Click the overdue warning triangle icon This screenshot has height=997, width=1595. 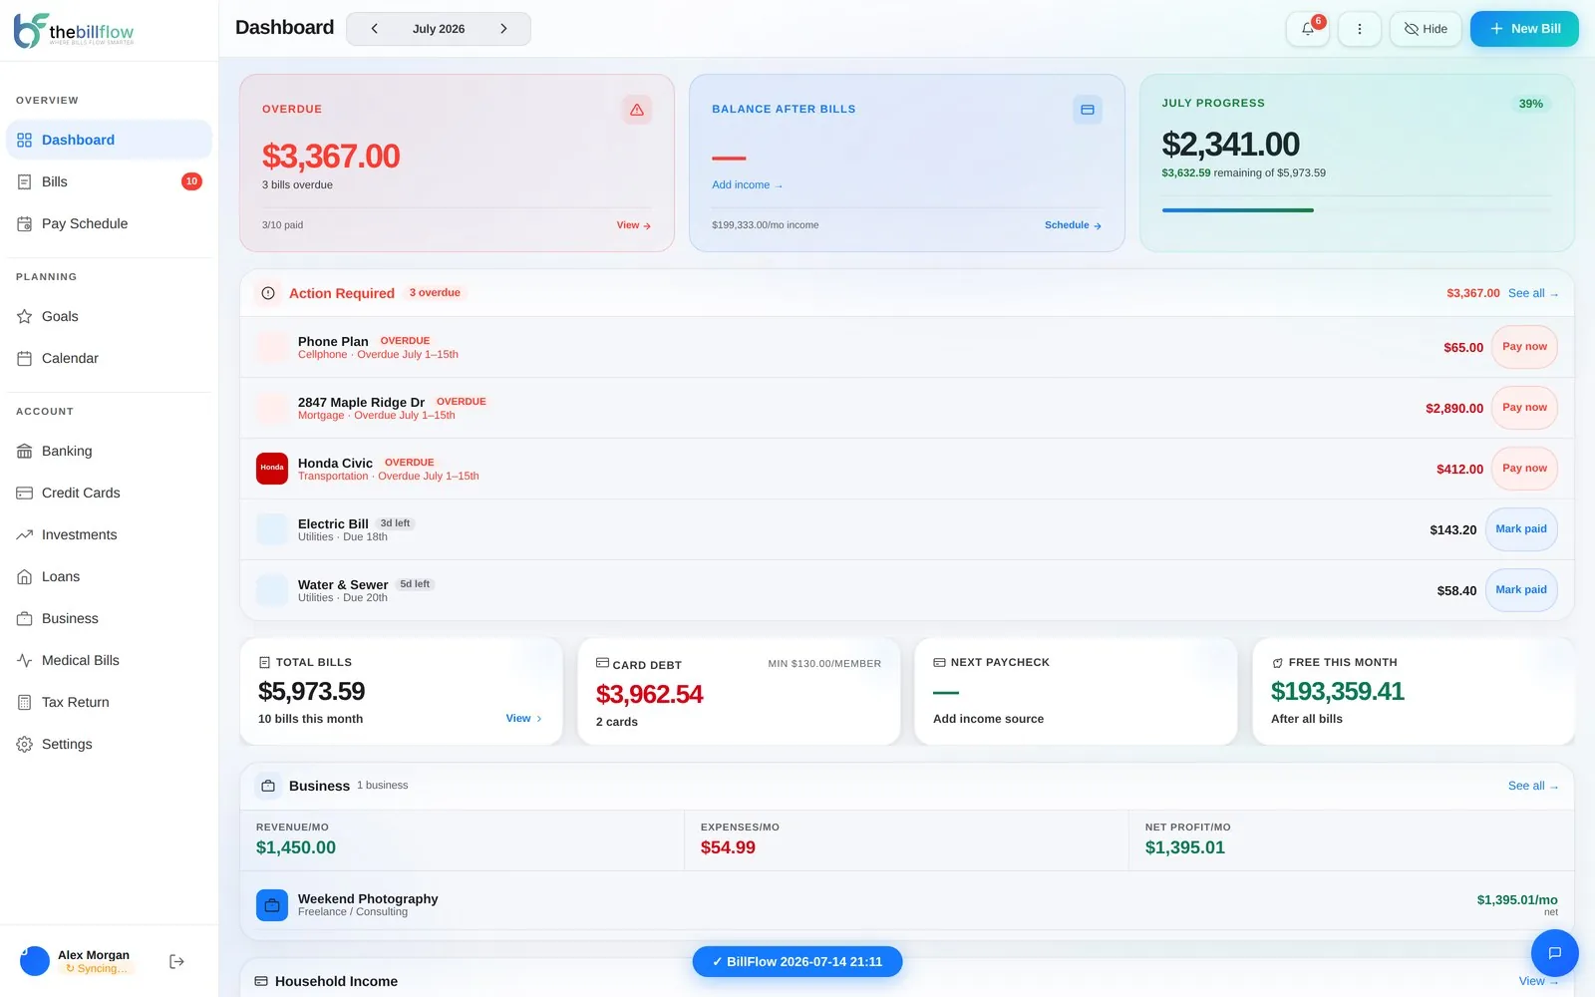(x=637, y=110)
